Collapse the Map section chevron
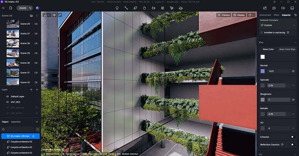 [x=295, y=42]
